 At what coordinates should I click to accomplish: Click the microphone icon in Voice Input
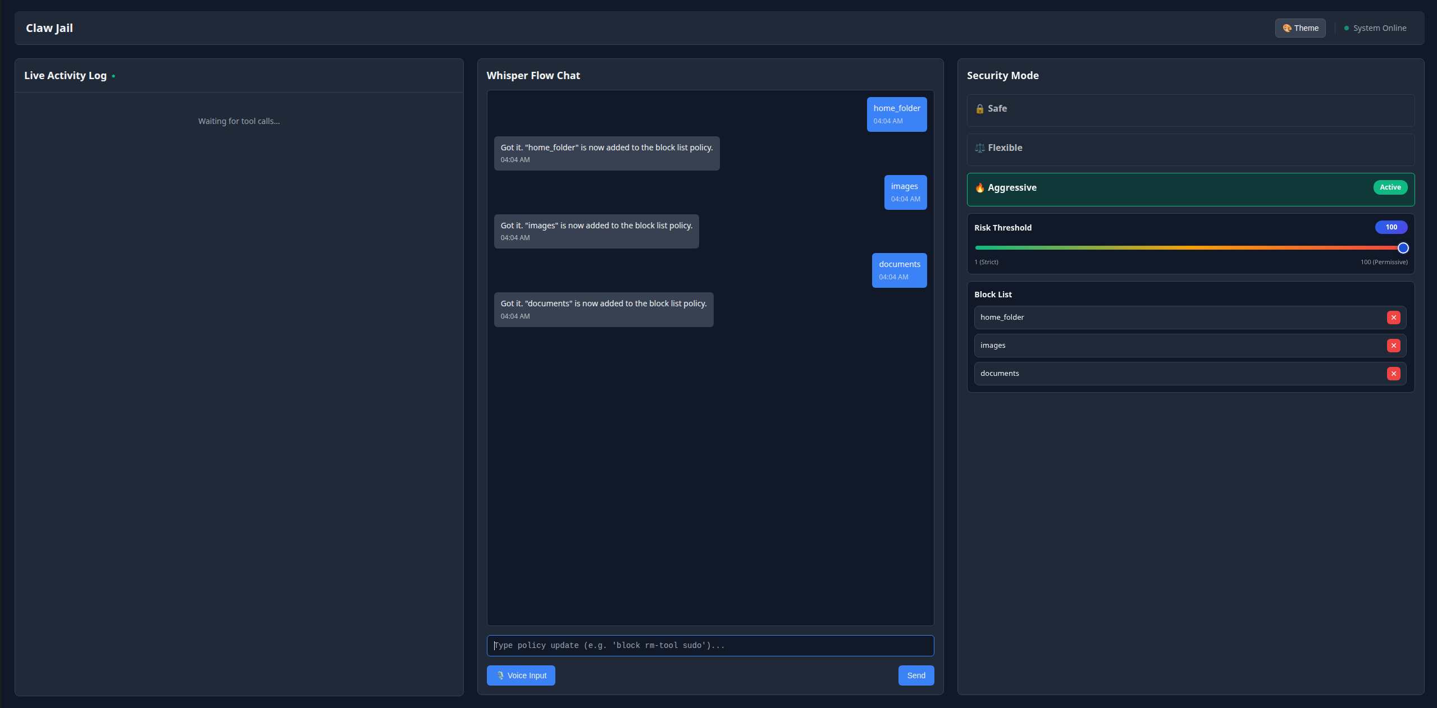pos(500,675)
